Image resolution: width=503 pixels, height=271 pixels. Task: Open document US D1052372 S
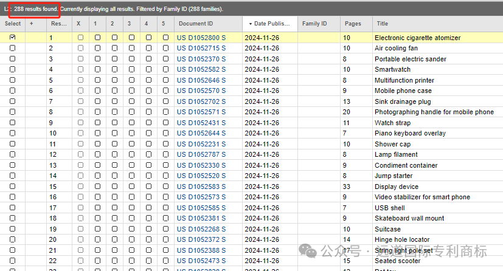click(201, 239)
